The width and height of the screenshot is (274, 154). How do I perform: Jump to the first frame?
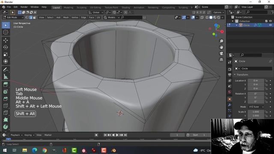[x=105, y=135]
